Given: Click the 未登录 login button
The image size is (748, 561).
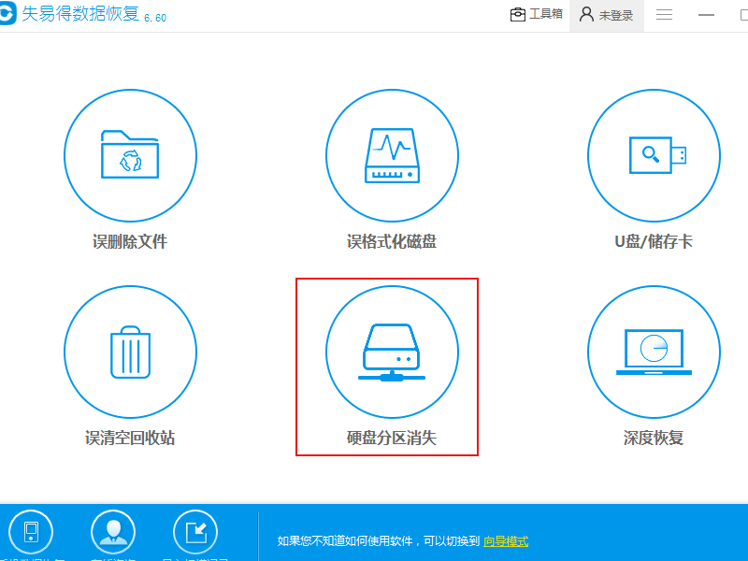Looking at the screenshot, I should tap(606, 15).
